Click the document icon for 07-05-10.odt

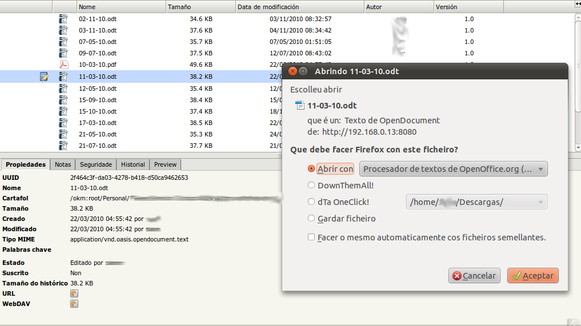(63, 42)
